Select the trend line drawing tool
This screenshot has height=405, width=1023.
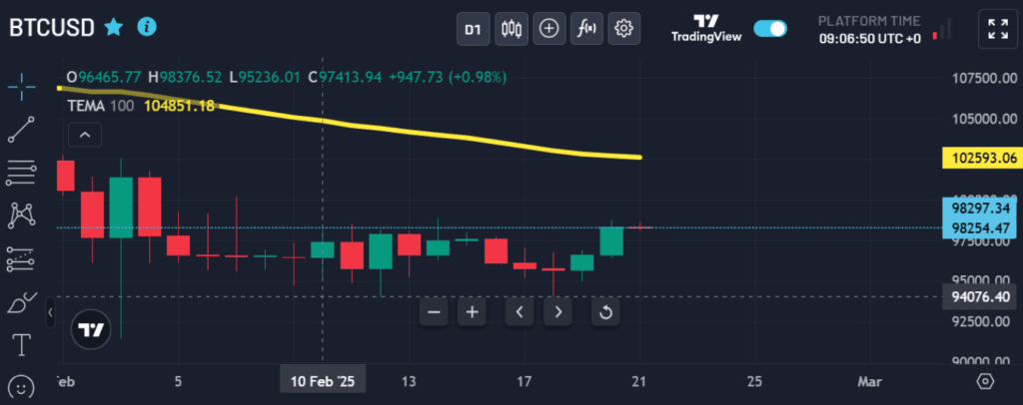pos(22,130)
